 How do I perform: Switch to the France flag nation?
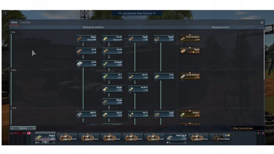coord(263,133)
